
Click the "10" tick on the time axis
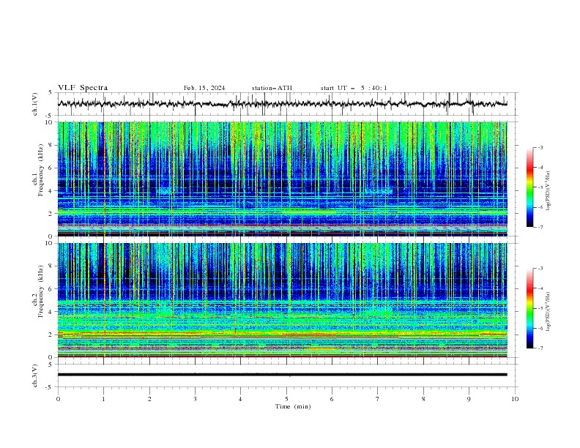tap(515, 399)
